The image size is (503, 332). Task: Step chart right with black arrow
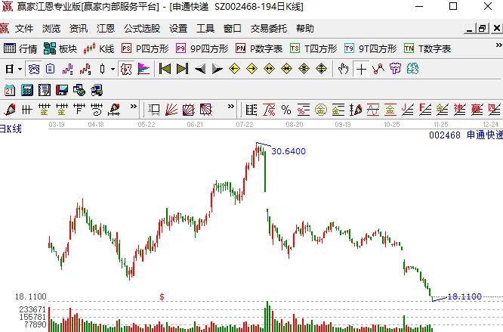coord(218,69)
